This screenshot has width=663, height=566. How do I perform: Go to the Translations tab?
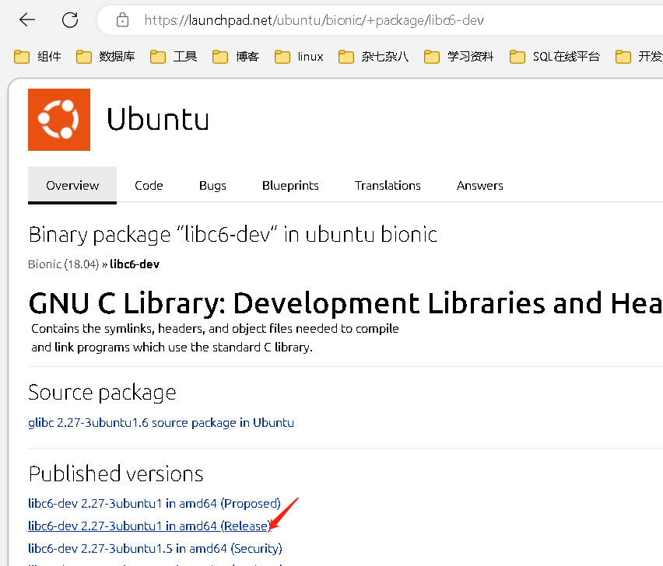click(388, 185)
